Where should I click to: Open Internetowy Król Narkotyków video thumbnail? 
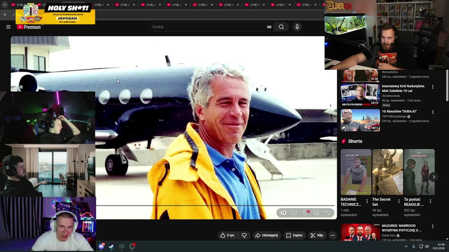(x=360, y=95)
